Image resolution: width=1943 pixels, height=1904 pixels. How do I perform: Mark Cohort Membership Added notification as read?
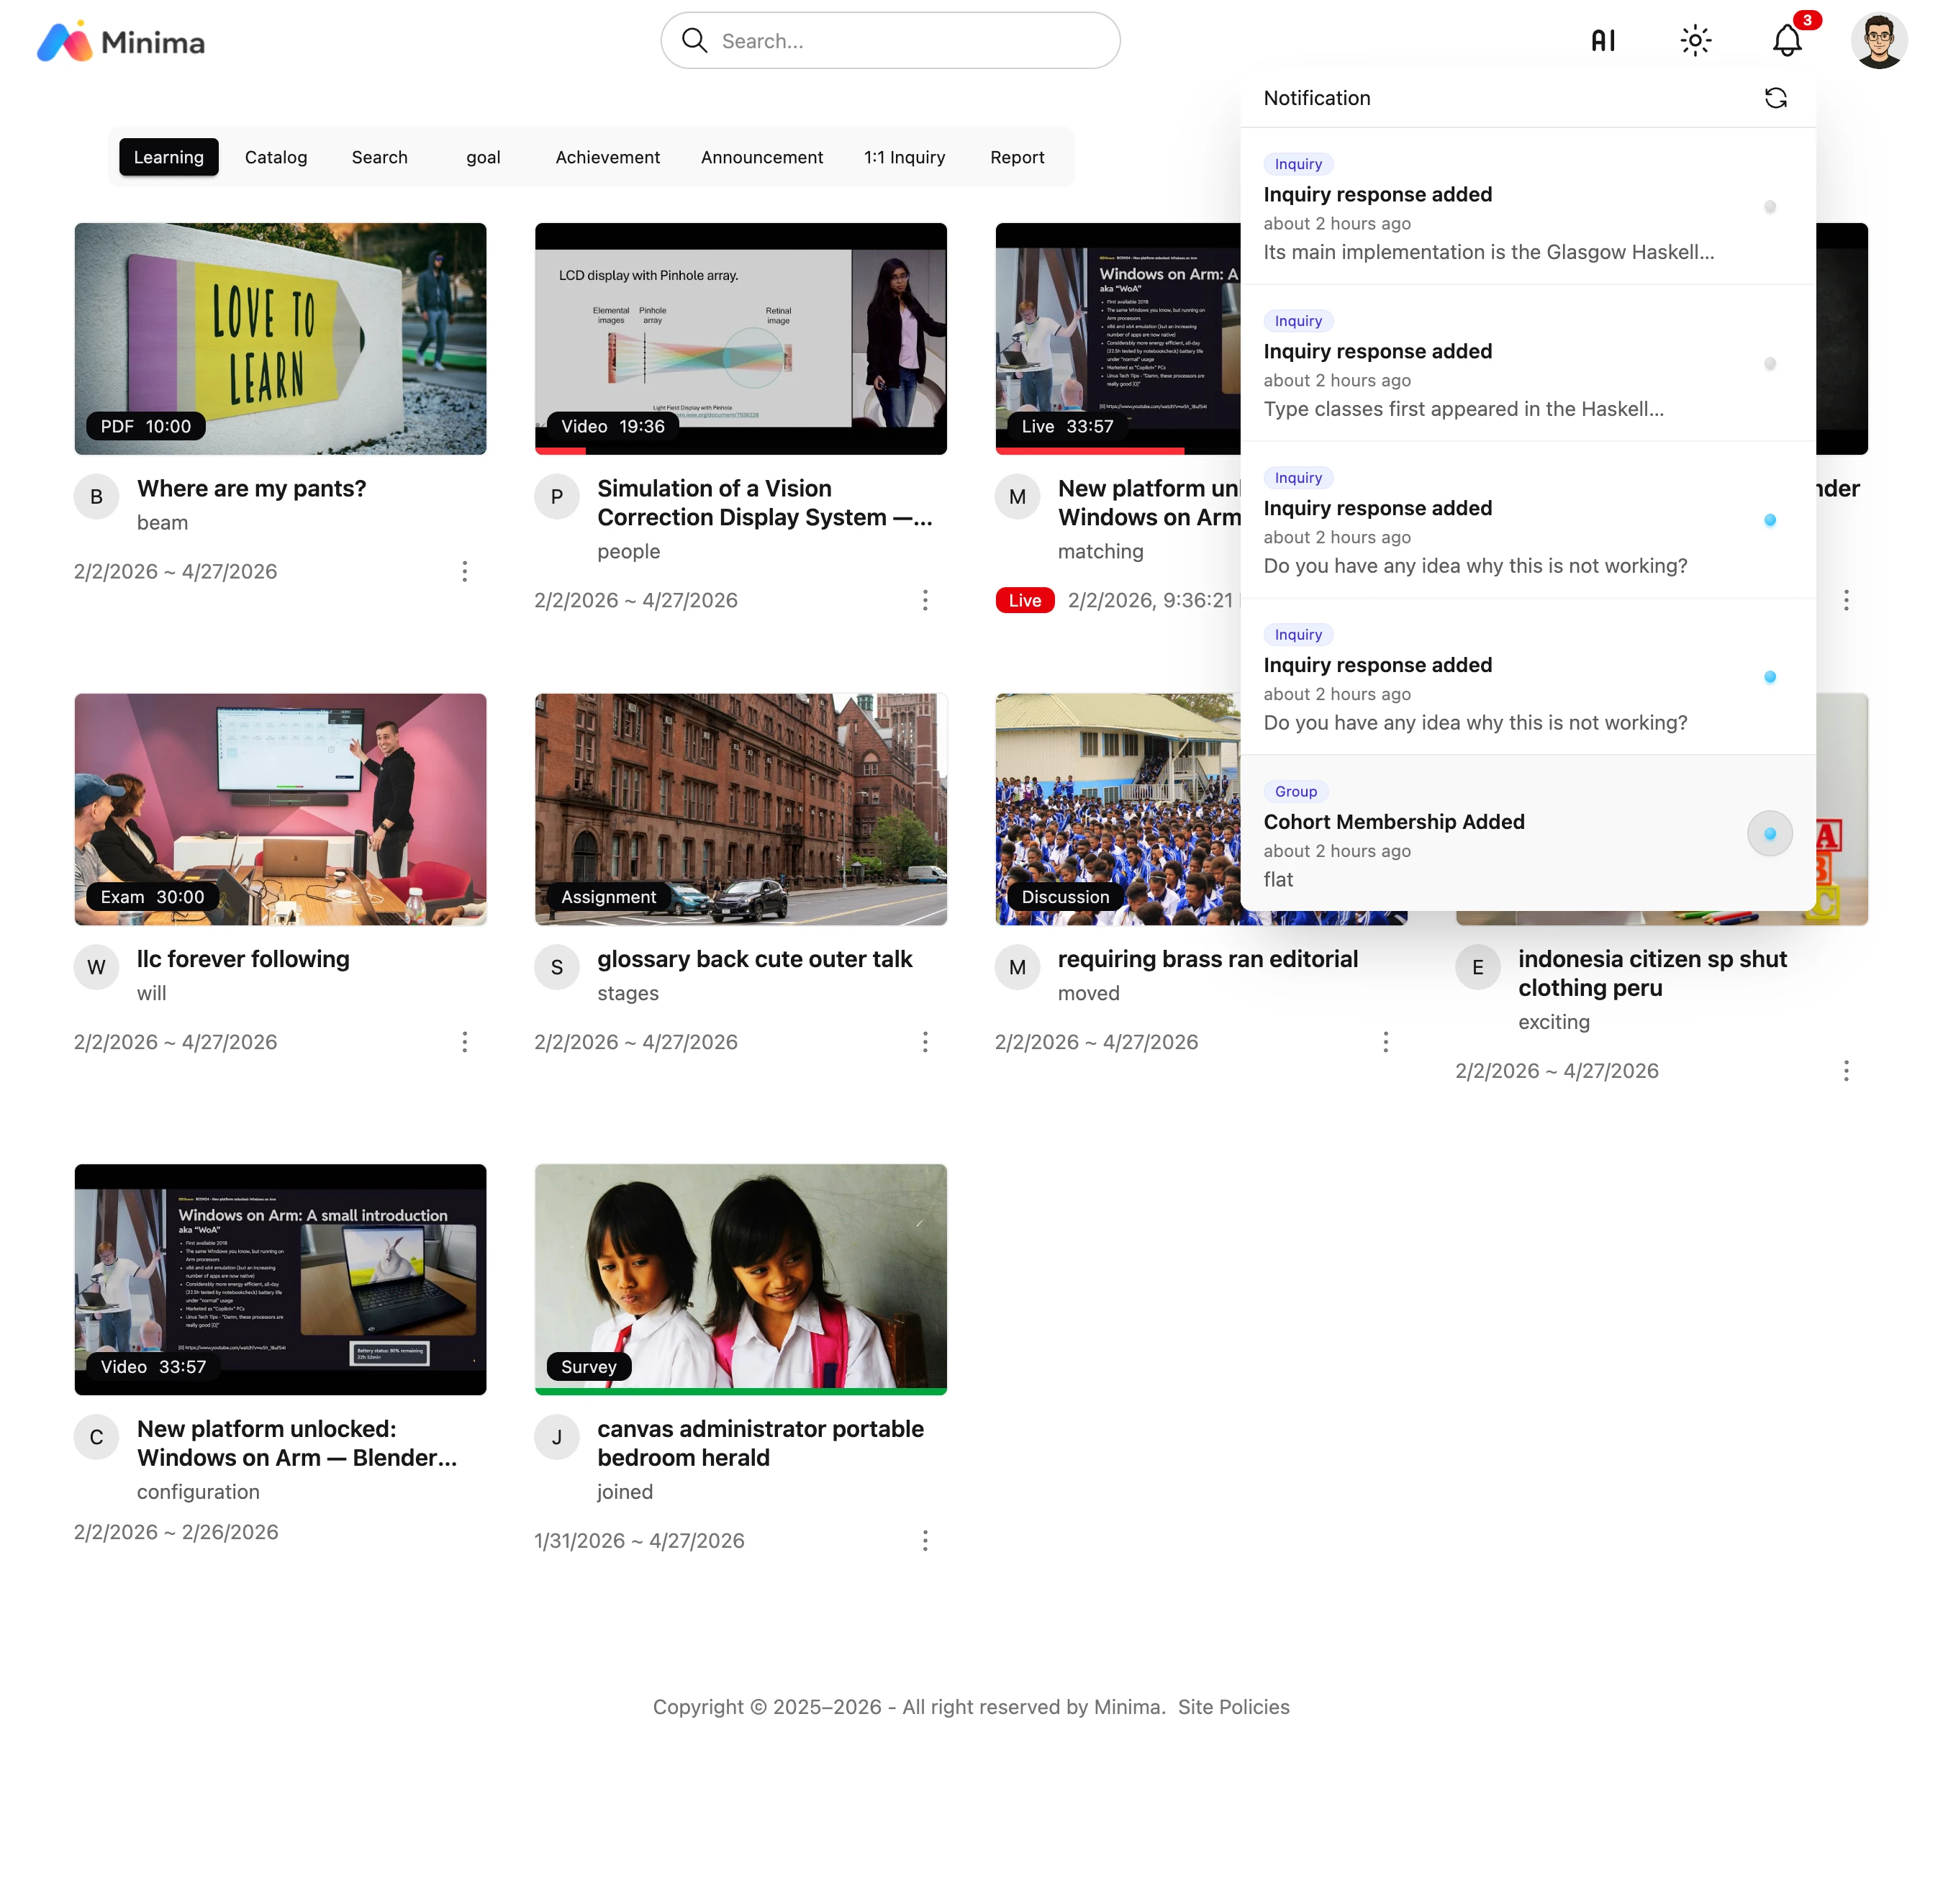(1769, 834)
